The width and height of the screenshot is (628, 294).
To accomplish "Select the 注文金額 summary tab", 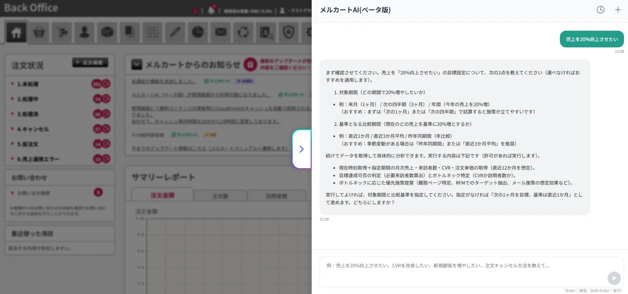I will [163, 195].
